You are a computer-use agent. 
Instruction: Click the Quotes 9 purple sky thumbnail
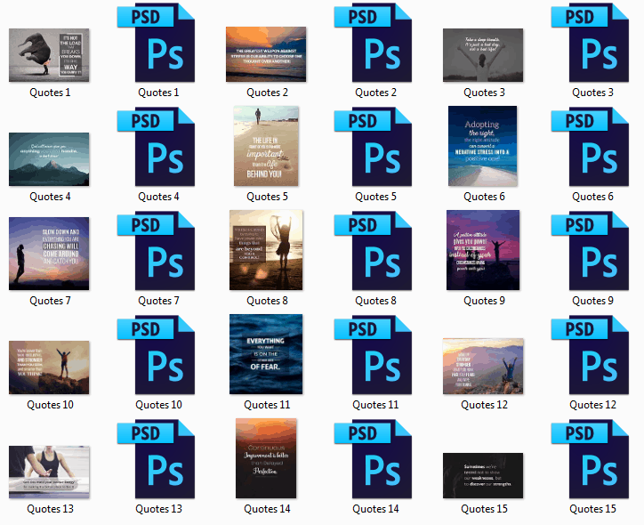483,250
